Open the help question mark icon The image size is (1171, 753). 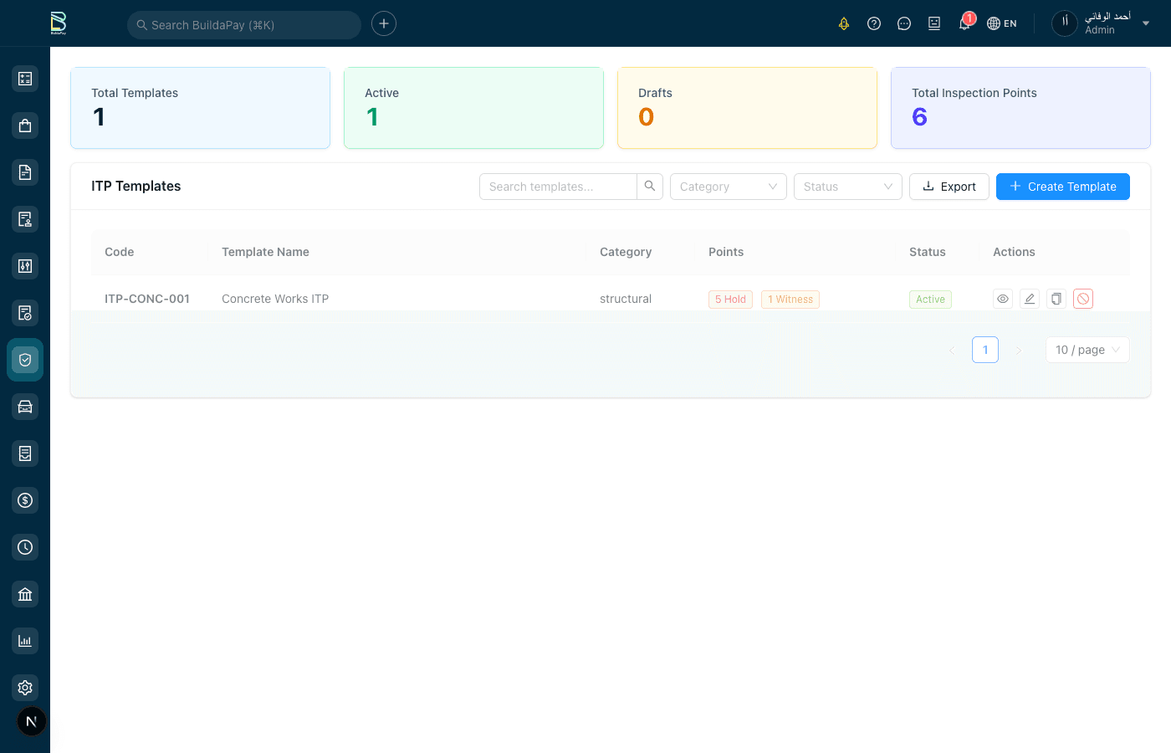point(874,23)
